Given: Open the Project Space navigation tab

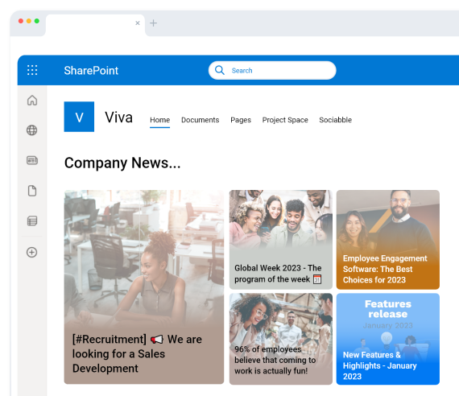Looking at the screenshot, I should coord(285,120).
